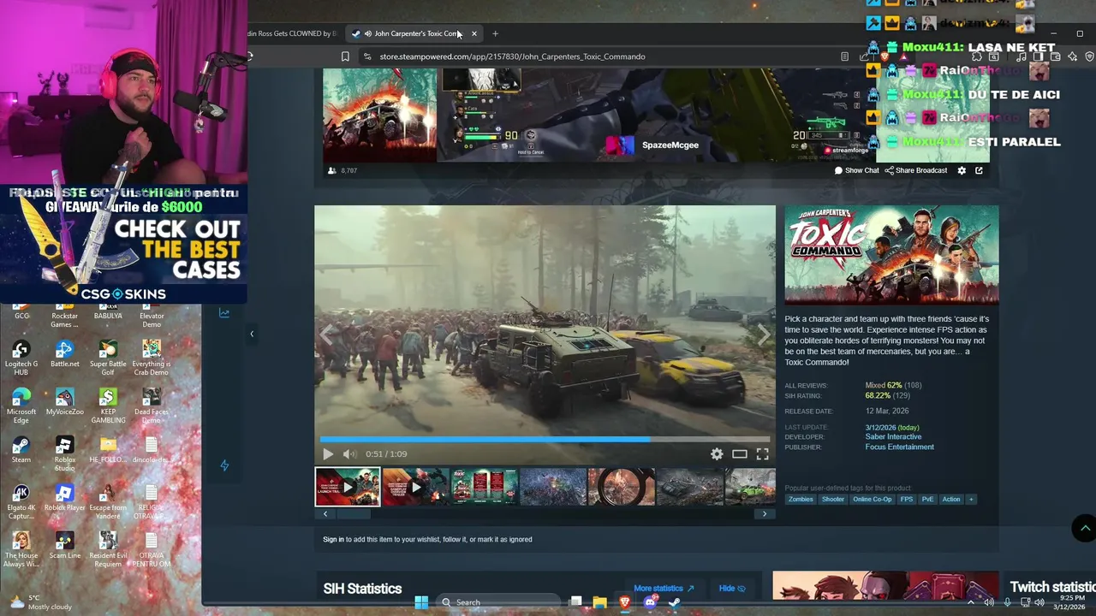Mute the trailer volume speaker icon
The image size is (1096, 616).
point(348,454)
